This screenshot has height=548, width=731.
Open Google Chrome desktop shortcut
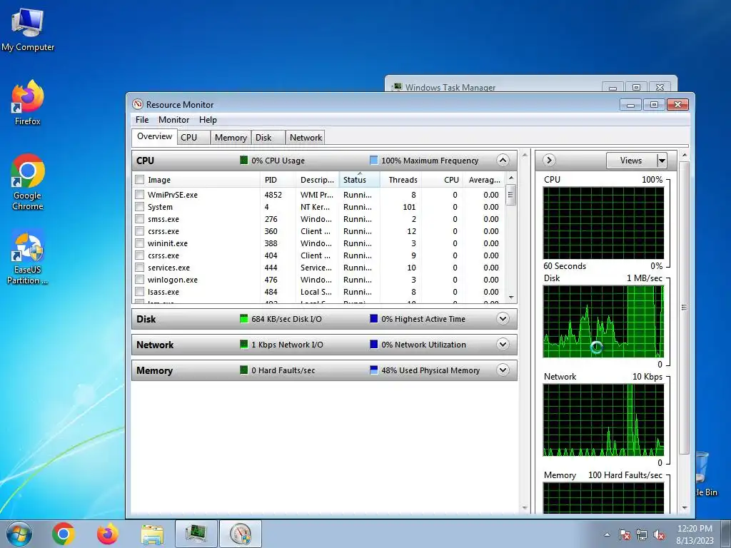click(x=28, y=182)
